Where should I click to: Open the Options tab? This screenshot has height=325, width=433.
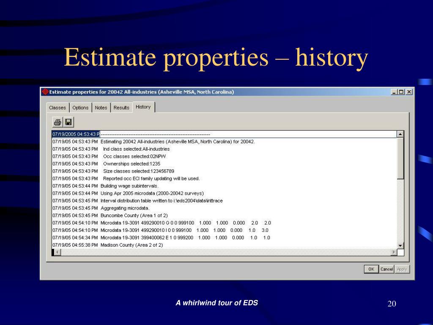[x=80, y=107]
